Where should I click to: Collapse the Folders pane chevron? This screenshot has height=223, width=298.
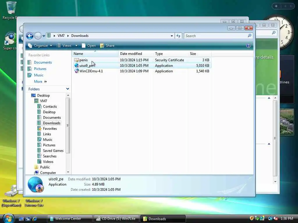68,89
